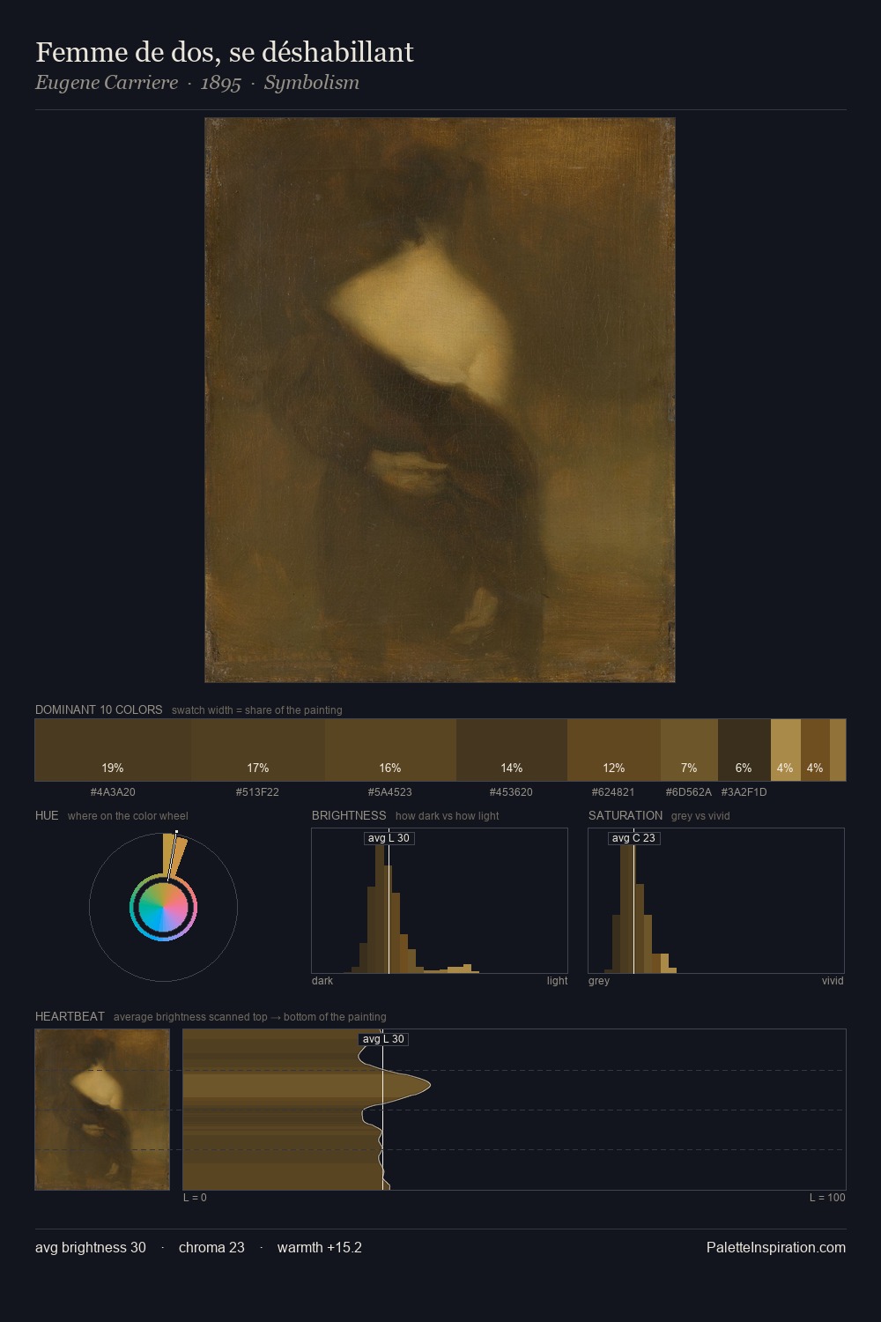The height and width of the screenshot is (1322, 881).
Task: Click 'grey vs vivid' caption
Action: click(x=700, y=816)
